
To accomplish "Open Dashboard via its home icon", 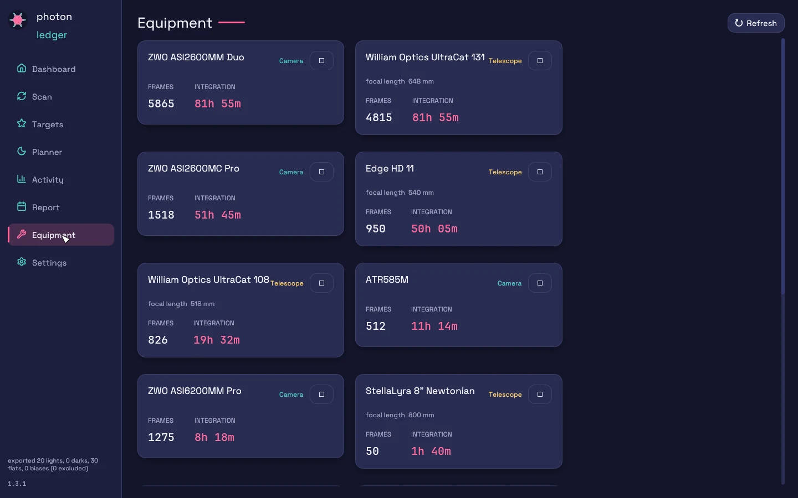I will 22,68.
